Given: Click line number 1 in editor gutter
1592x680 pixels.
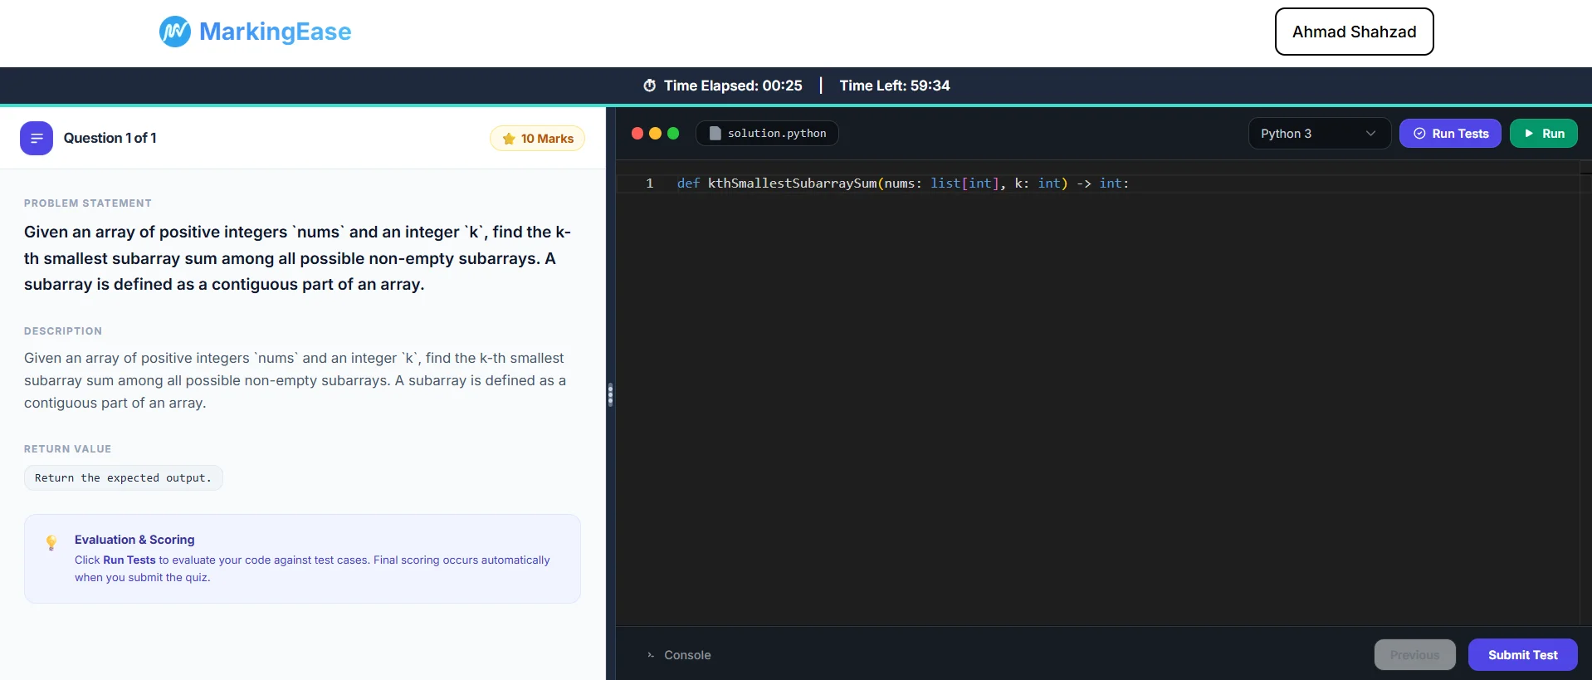Looking at the screenshot, I should (649, 183).
